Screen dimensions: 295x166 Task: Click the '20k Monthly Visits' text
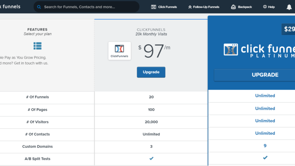(x=151, y=34)
